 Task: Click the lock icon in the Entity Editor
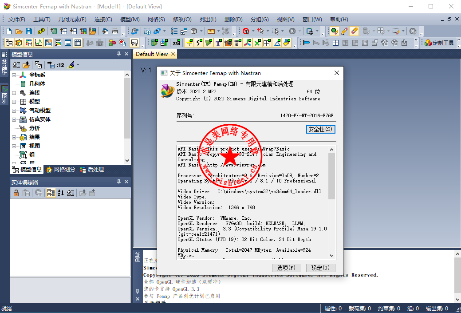point(16,193)
